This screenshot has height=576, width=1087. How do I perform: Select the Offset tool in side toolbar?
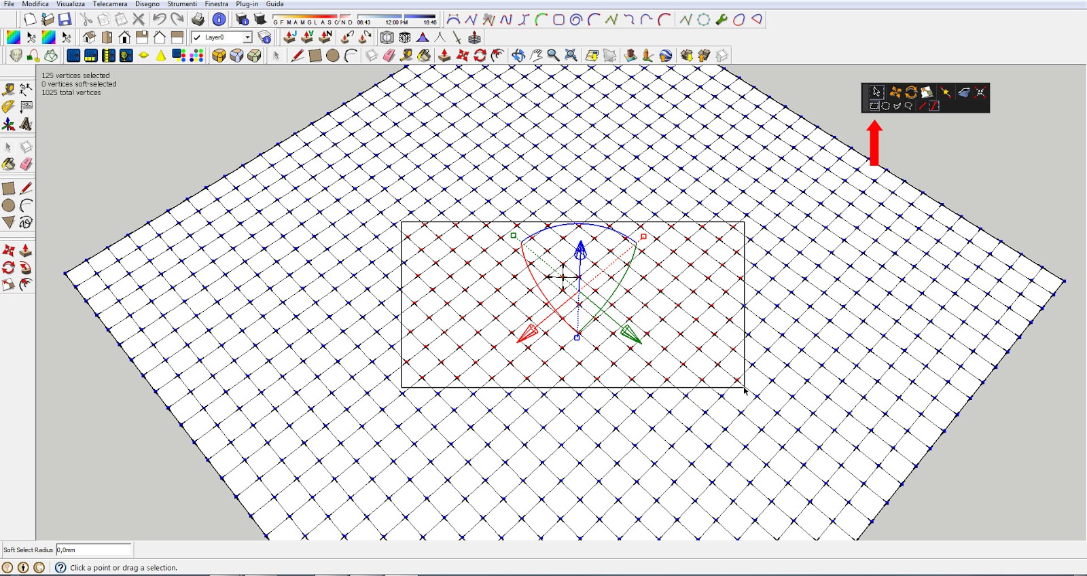pyautogui.click(x=26, y=285)
